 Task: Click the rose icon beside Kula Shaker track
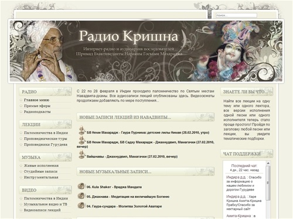pyautogui.click(x=81, y=186)
